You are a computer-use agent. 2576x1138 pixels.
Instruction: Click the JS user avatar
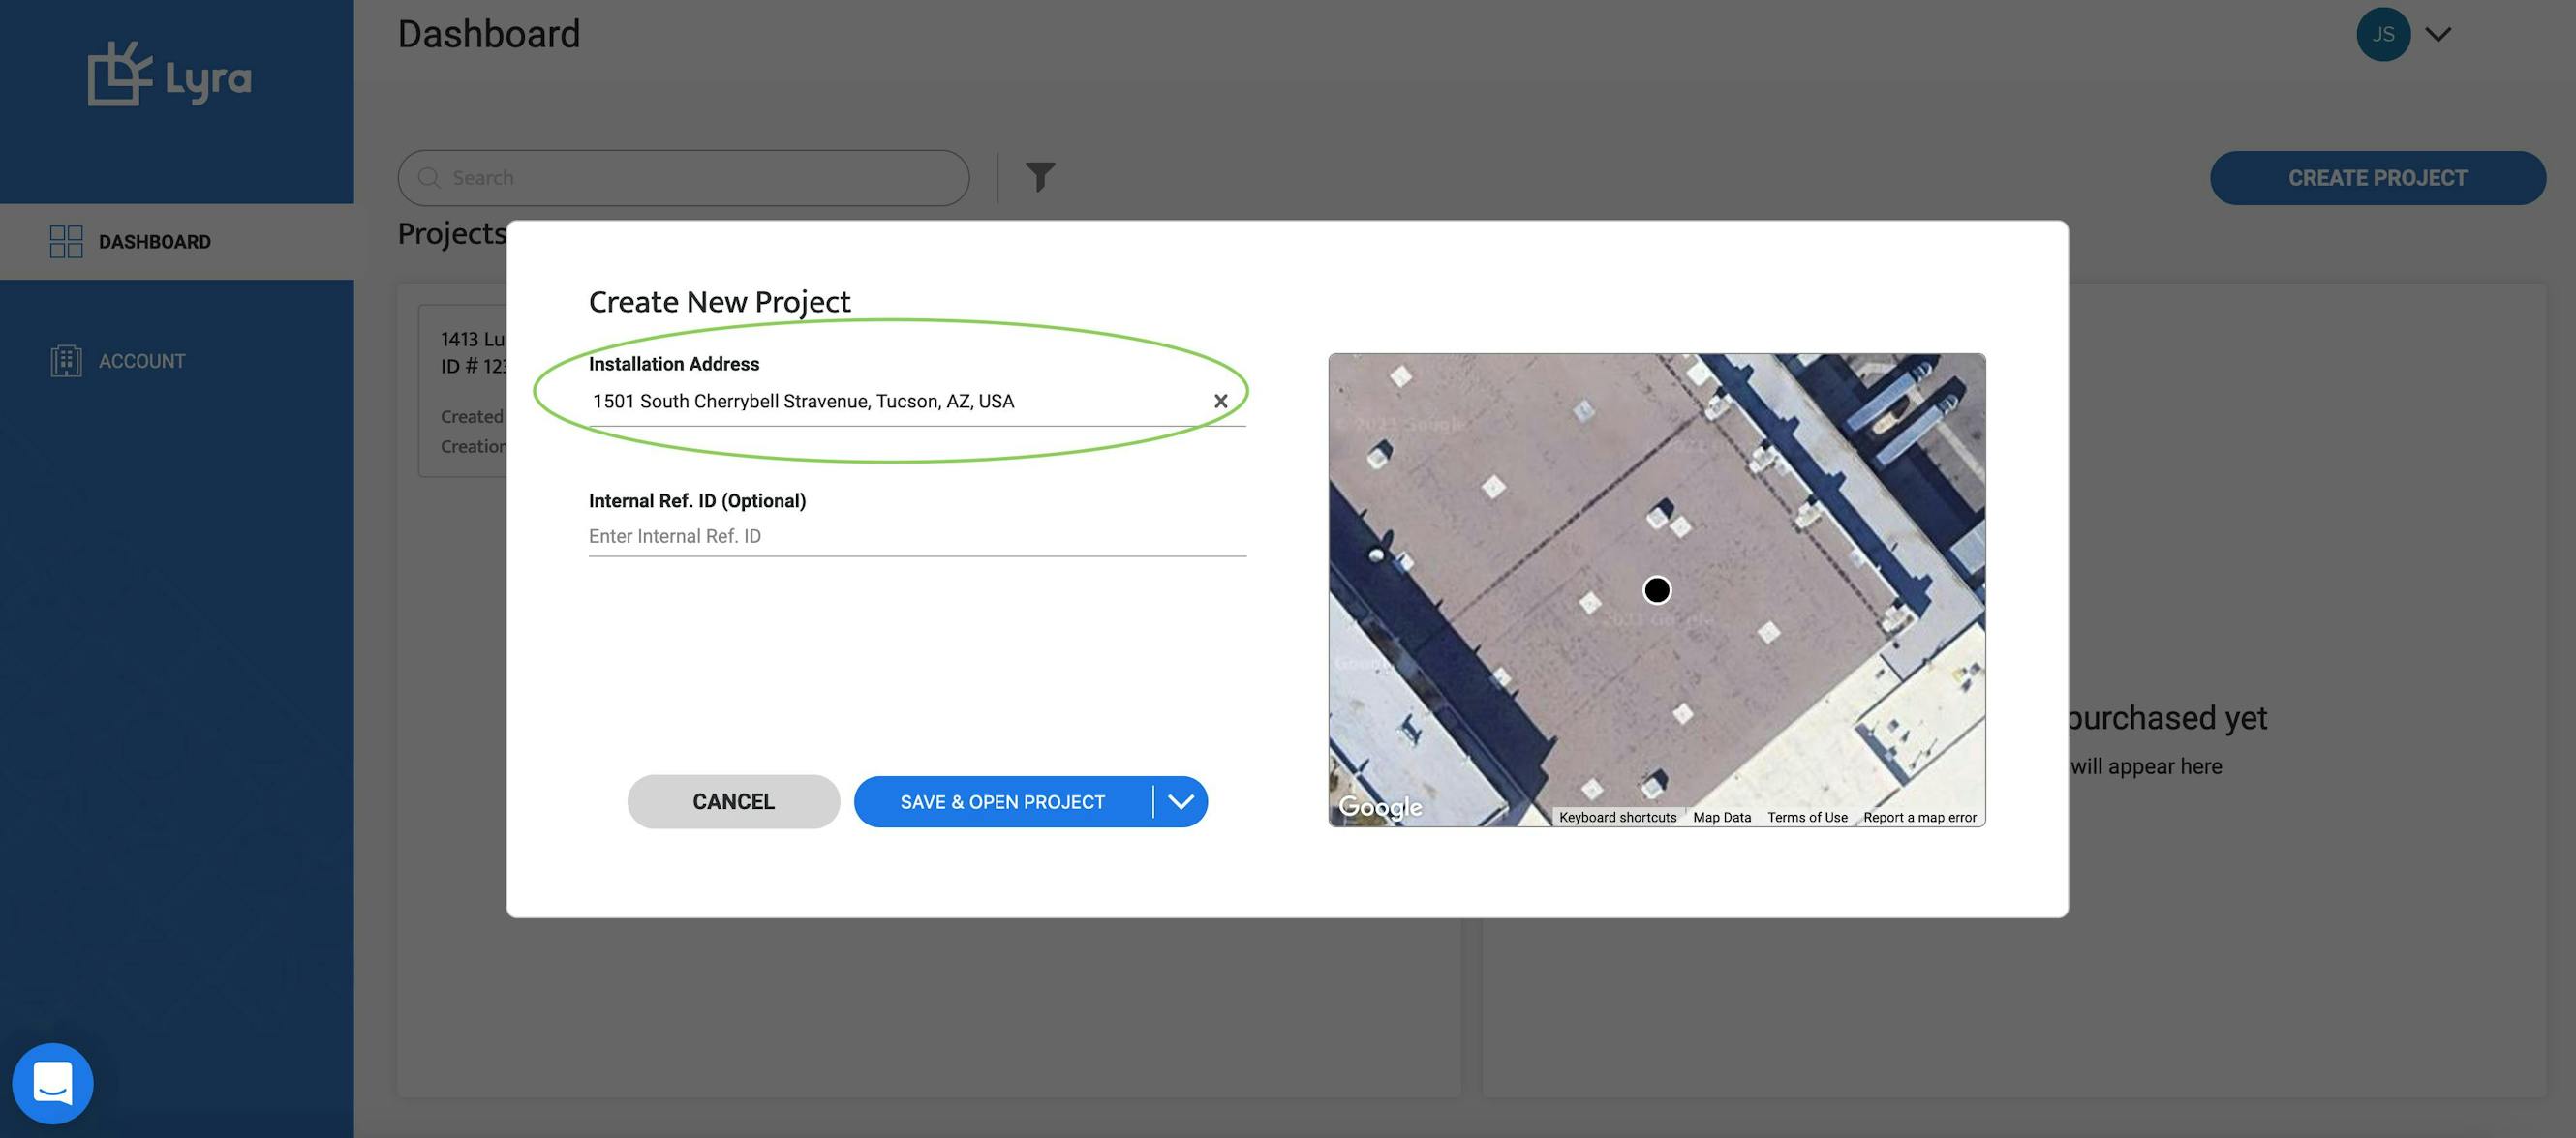[2382, 35]
